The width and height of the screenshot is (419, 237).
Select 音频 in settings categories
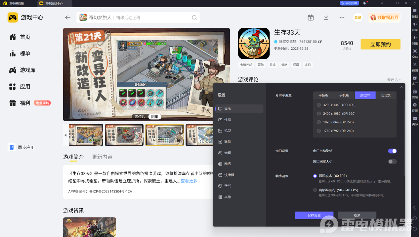coord(239,153)
